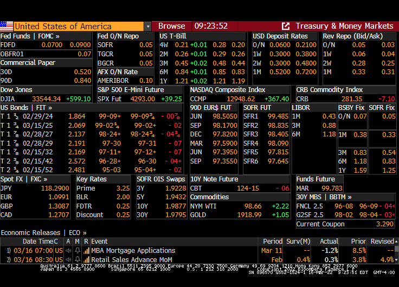This screenshot has width=399, height=287.
Task: Select the 30D commercial paper row
Action: (x=46, y=72)
